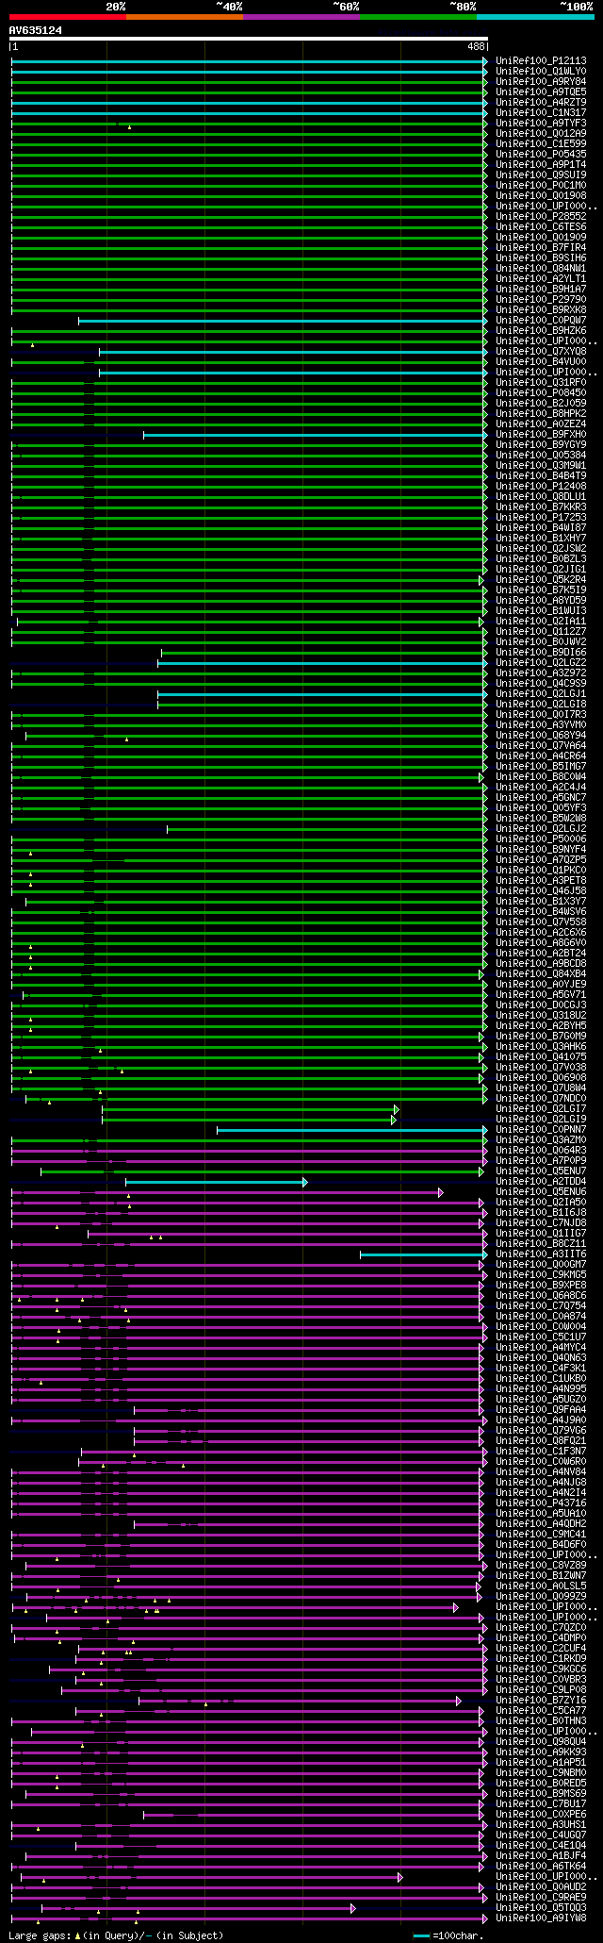603x1943 pixels.
Task: Open hit UniRef100_Q012A9
Action: pyautogui.click(x=541, y=133)
